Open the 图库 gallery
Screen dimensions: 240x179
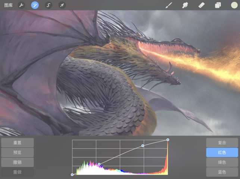pos(8,5)
